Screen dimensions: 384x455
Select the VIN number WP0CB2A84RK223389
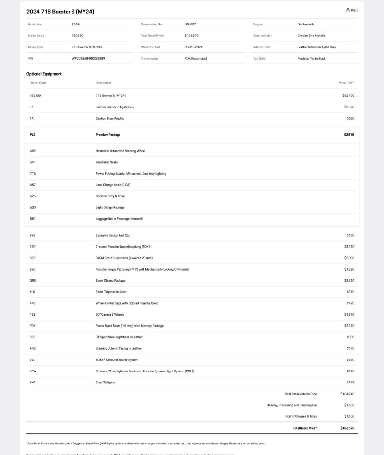(x=88, y=58)
